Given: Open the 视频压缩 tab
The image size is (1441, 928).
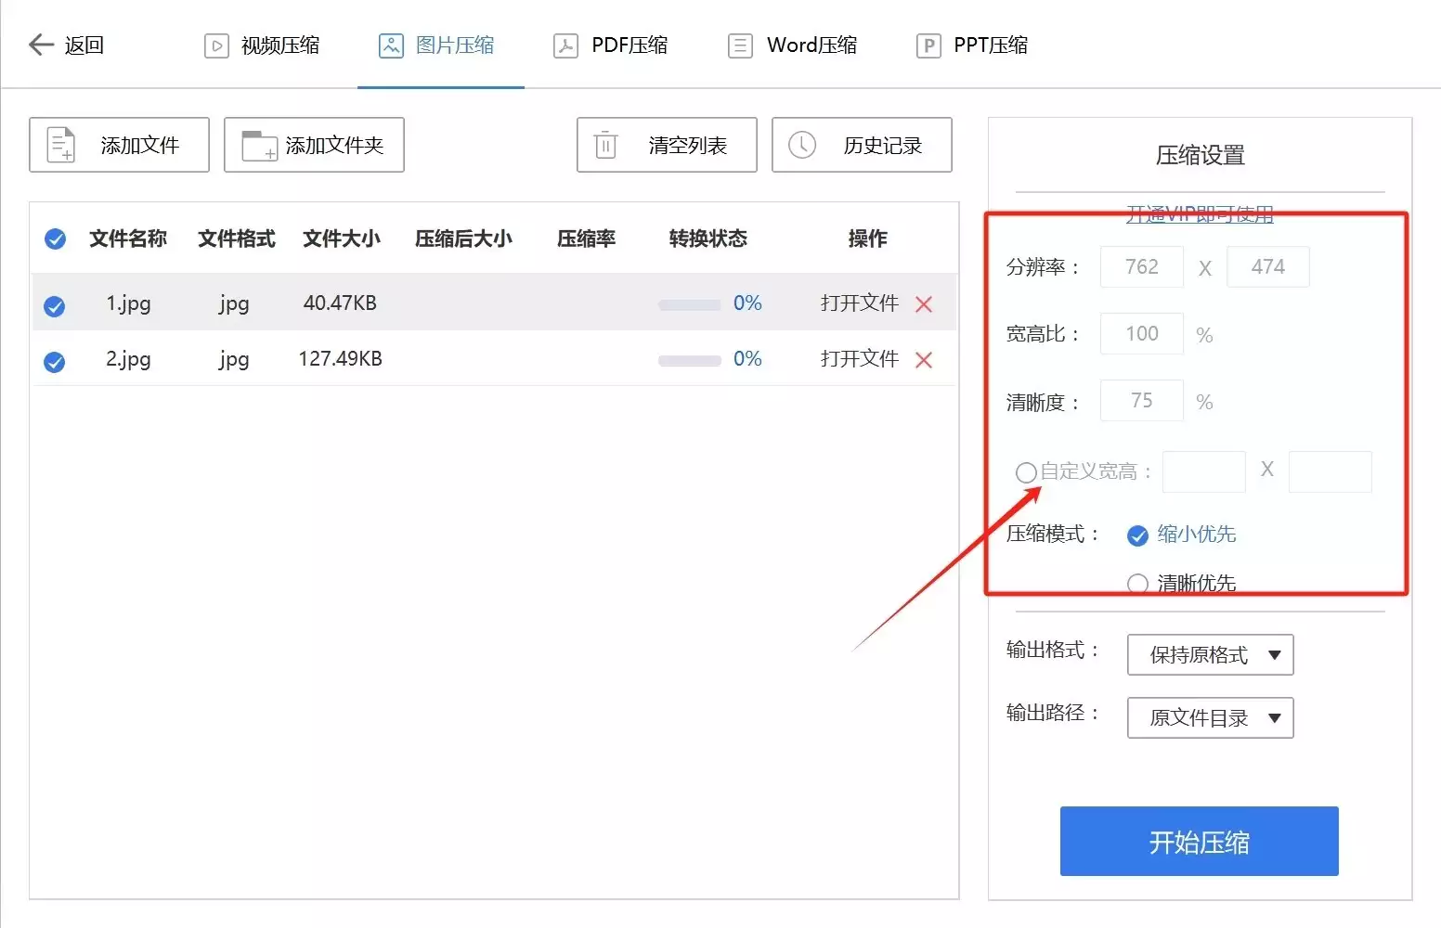Looking at the screenshot, I should [x=262, y=45].
